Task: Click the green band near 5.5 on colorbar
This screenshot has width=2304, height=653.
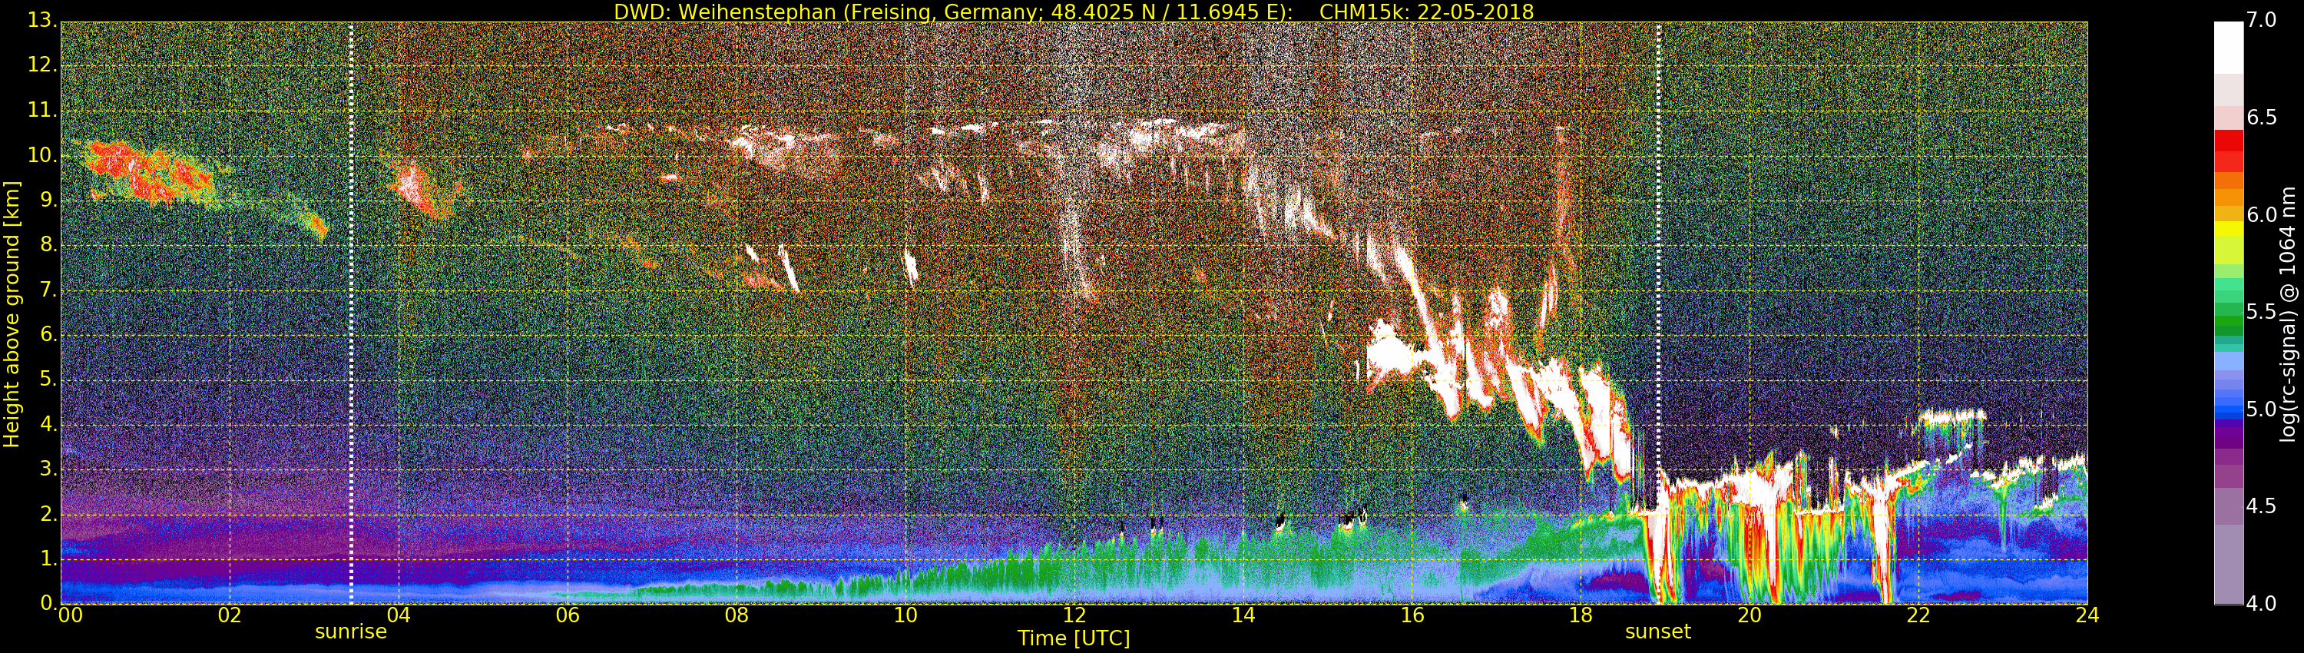Action: [x=2228, y=315]
